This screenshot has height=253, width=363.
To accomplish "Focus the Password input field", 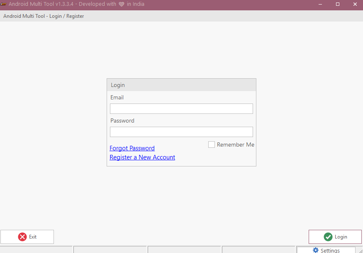I will tap(181, 132).
